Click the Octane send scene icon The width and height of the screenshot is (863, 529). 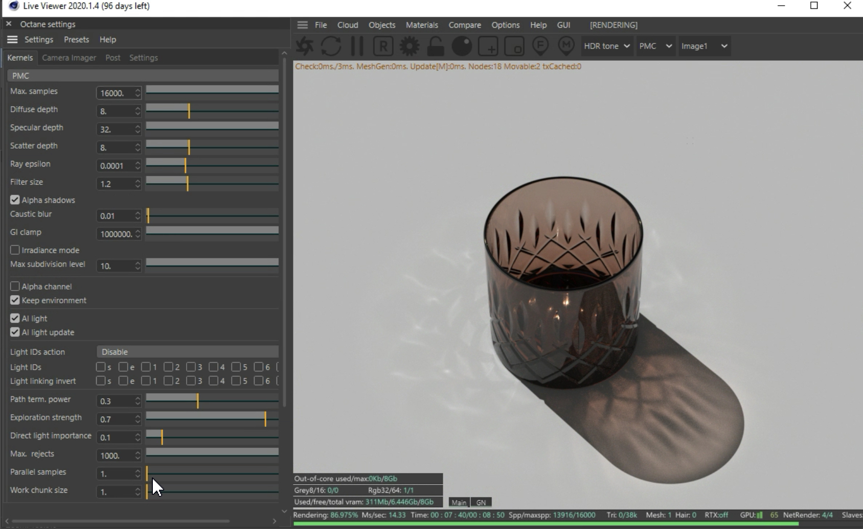click(305, 46)
